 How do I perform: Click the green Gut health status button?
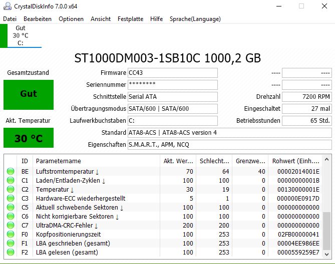[29, 95]
